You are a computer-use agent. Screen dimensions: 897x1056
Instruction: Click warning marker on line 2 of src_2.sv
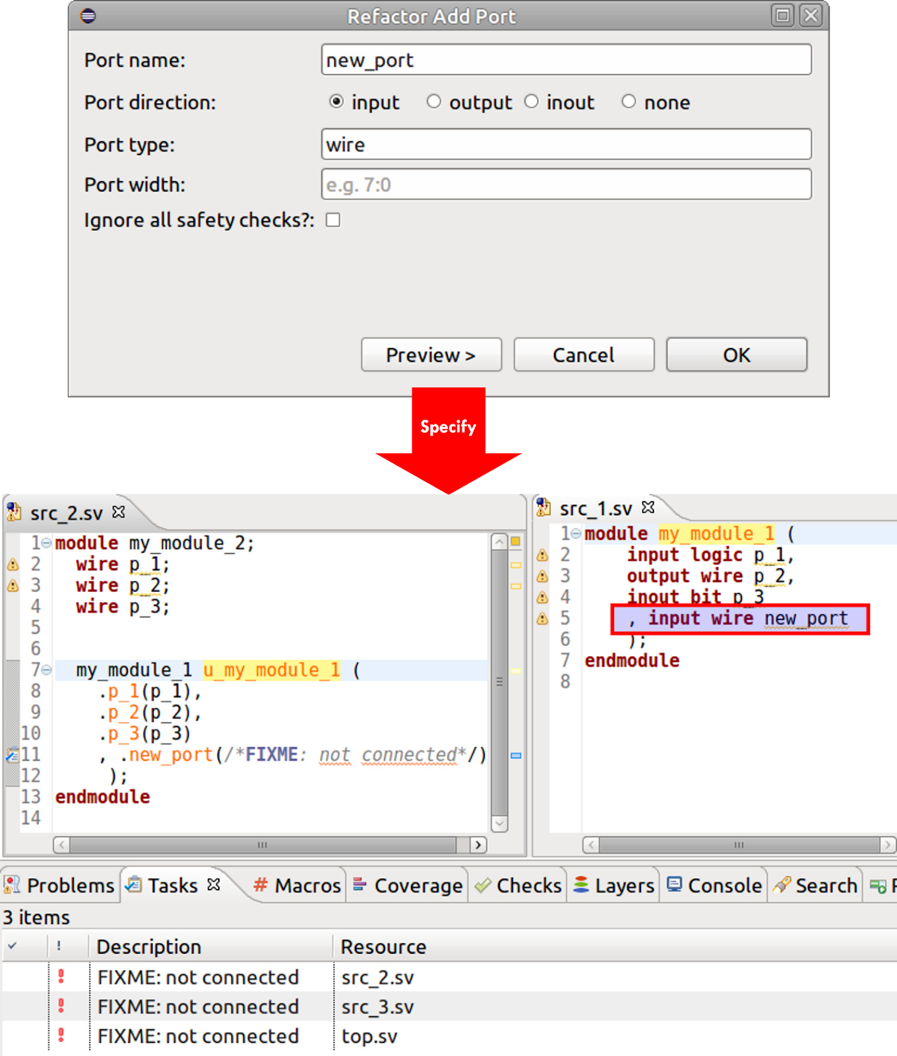click(13, 564)
